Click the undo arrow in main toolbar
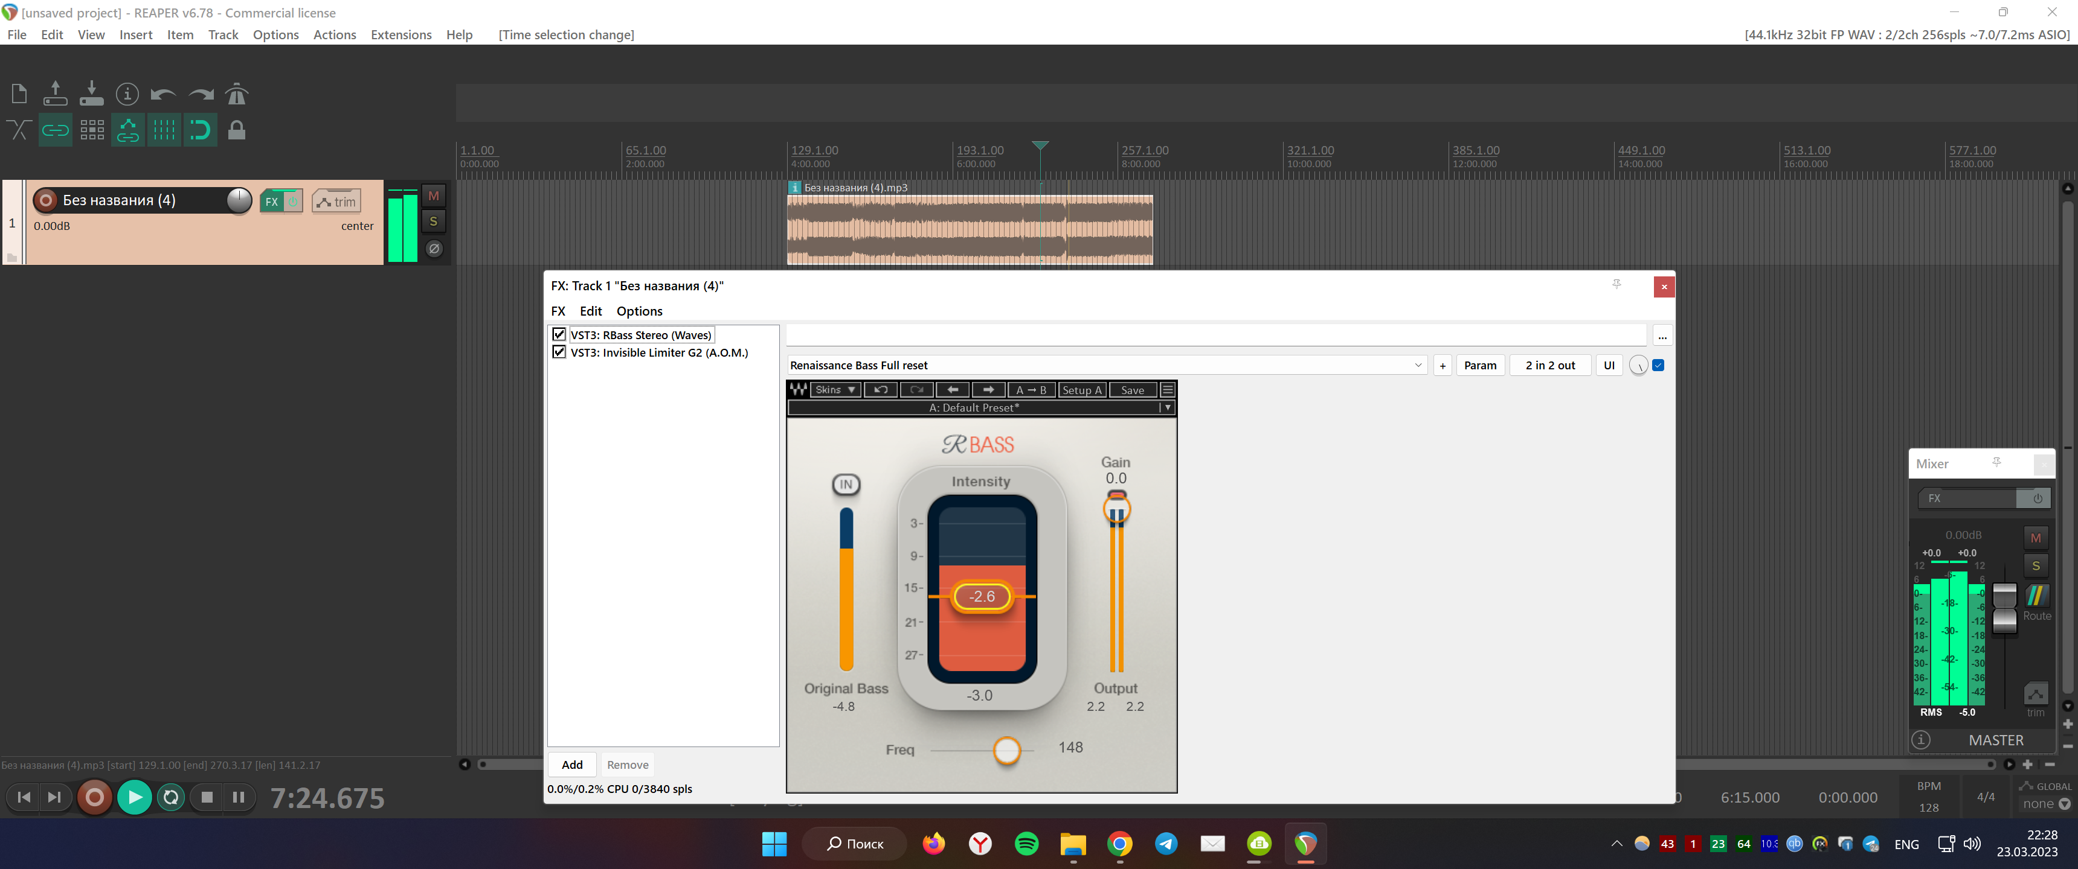Image resolution: width=2078 pixels, height=869 pixels. click(x=163, y=94)
